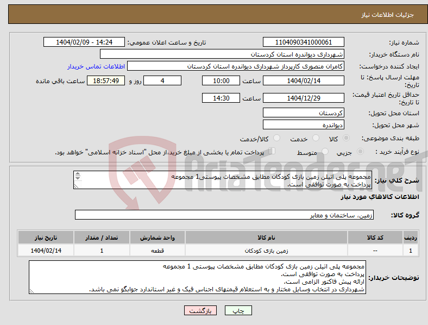Screen dimensions: 428x325
Task: Click the جزئیات اطلاعات نیاز page heading
Action: [387, 15]
